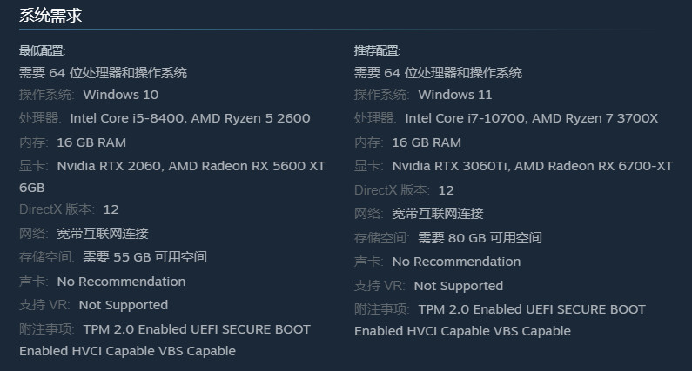Click Enabled HVCI Capable line in recommended column
This screenshot has height=371, width=692.
(x=462, y=331)
